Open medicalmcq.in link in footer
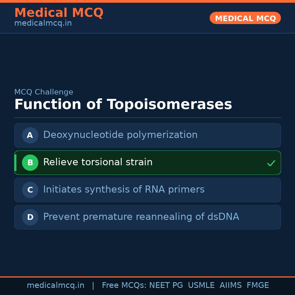The width and height of the screenshot is (295, 295). pos(55,285)
